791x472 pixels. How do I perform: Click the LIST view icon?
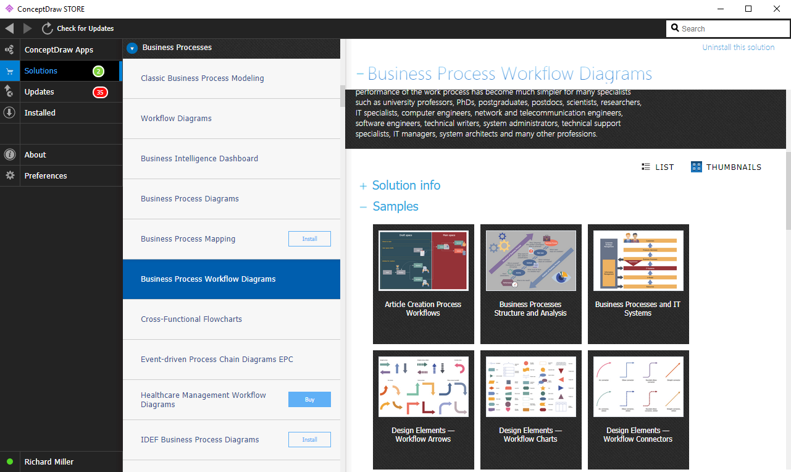pyautogui.click(x=646, y=167)
